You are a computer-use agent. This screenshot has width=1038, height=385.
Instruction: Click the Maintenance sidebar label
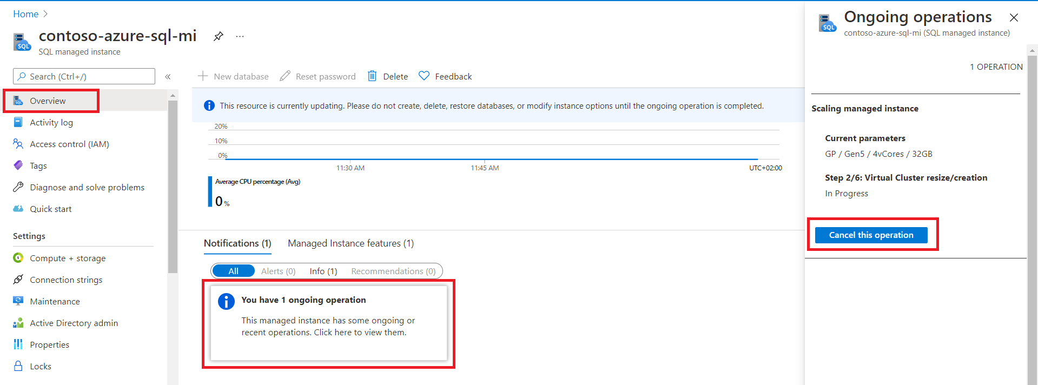[55, 302]
